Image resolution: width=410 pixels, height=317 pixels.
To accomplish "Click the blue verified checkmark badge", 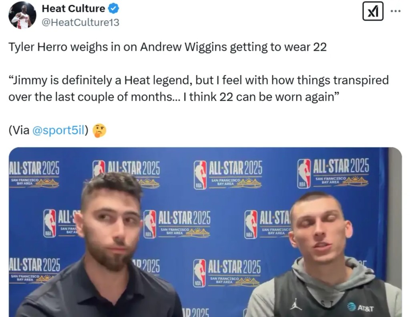I will 113,9.
